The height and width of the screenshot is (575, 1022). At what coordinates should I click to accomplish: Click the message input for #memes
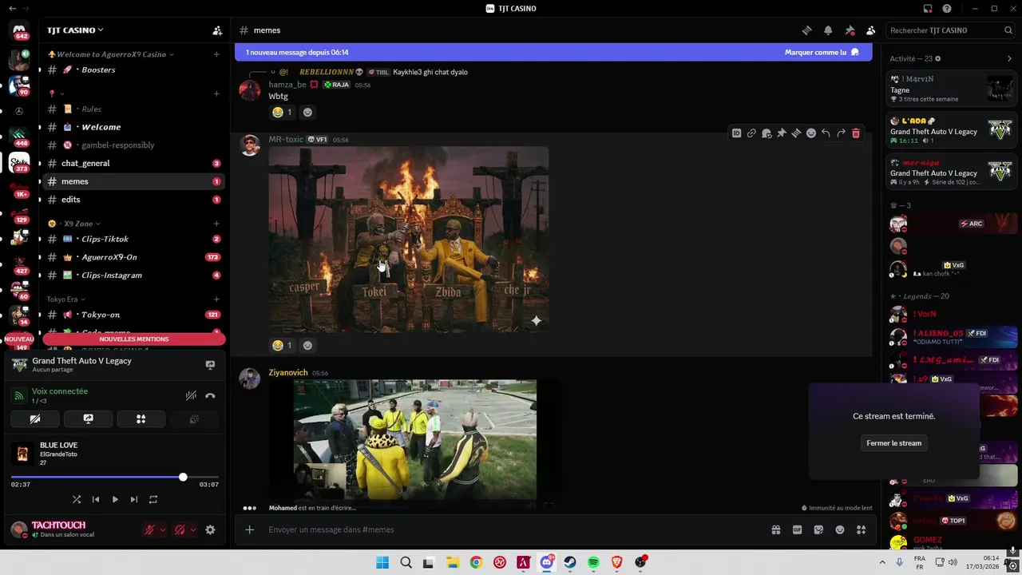coord(511,529)
